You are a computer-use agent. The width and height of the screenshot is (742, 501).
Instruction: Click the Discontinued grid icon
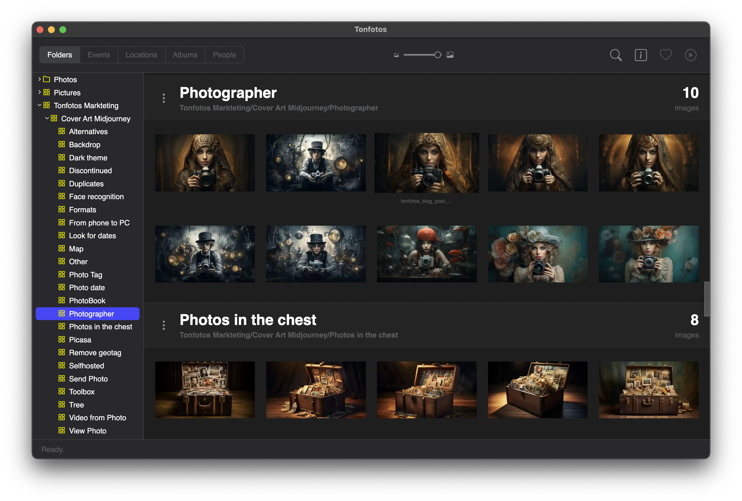pyautogui.click(x=62, y=170)
